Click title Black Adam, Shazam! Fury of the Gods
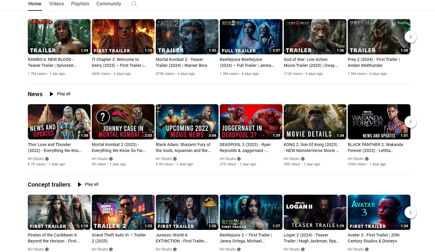This screenshot has height=252, width=435. point(183,147)
